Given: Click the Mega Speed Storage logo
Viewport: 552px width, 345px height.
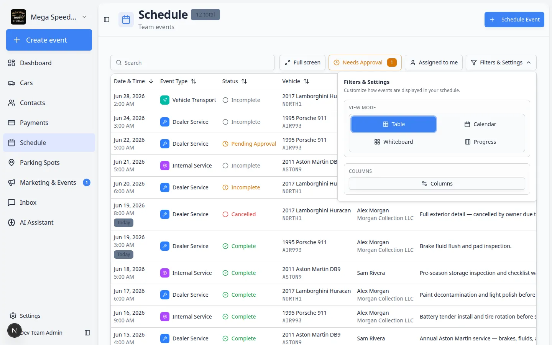Looking at the screenshot, I should (18, 17).
